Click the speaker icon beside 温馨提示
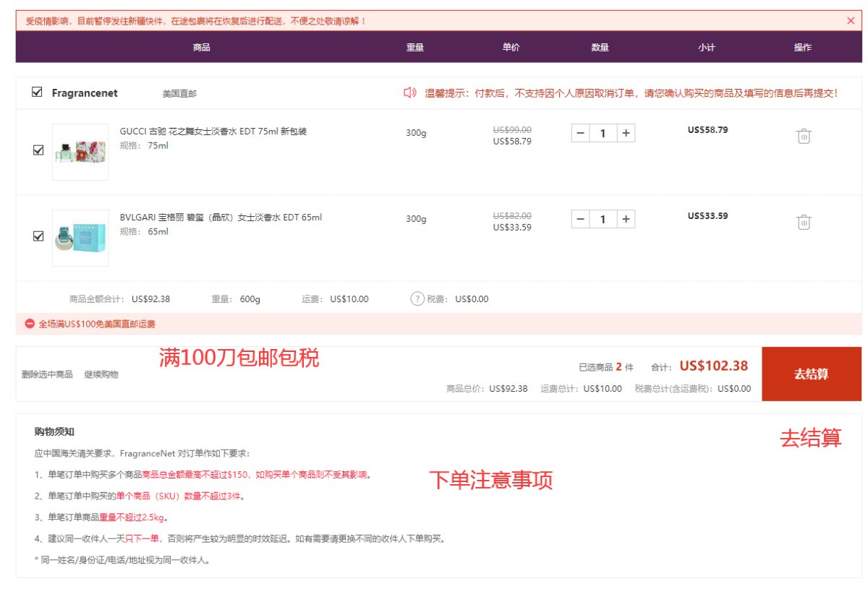 click(410, 93)
